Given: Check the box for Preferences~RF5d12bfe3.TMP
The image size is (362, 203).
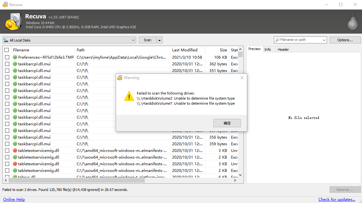Looking at the screenshot, I should tap(7, 57).
